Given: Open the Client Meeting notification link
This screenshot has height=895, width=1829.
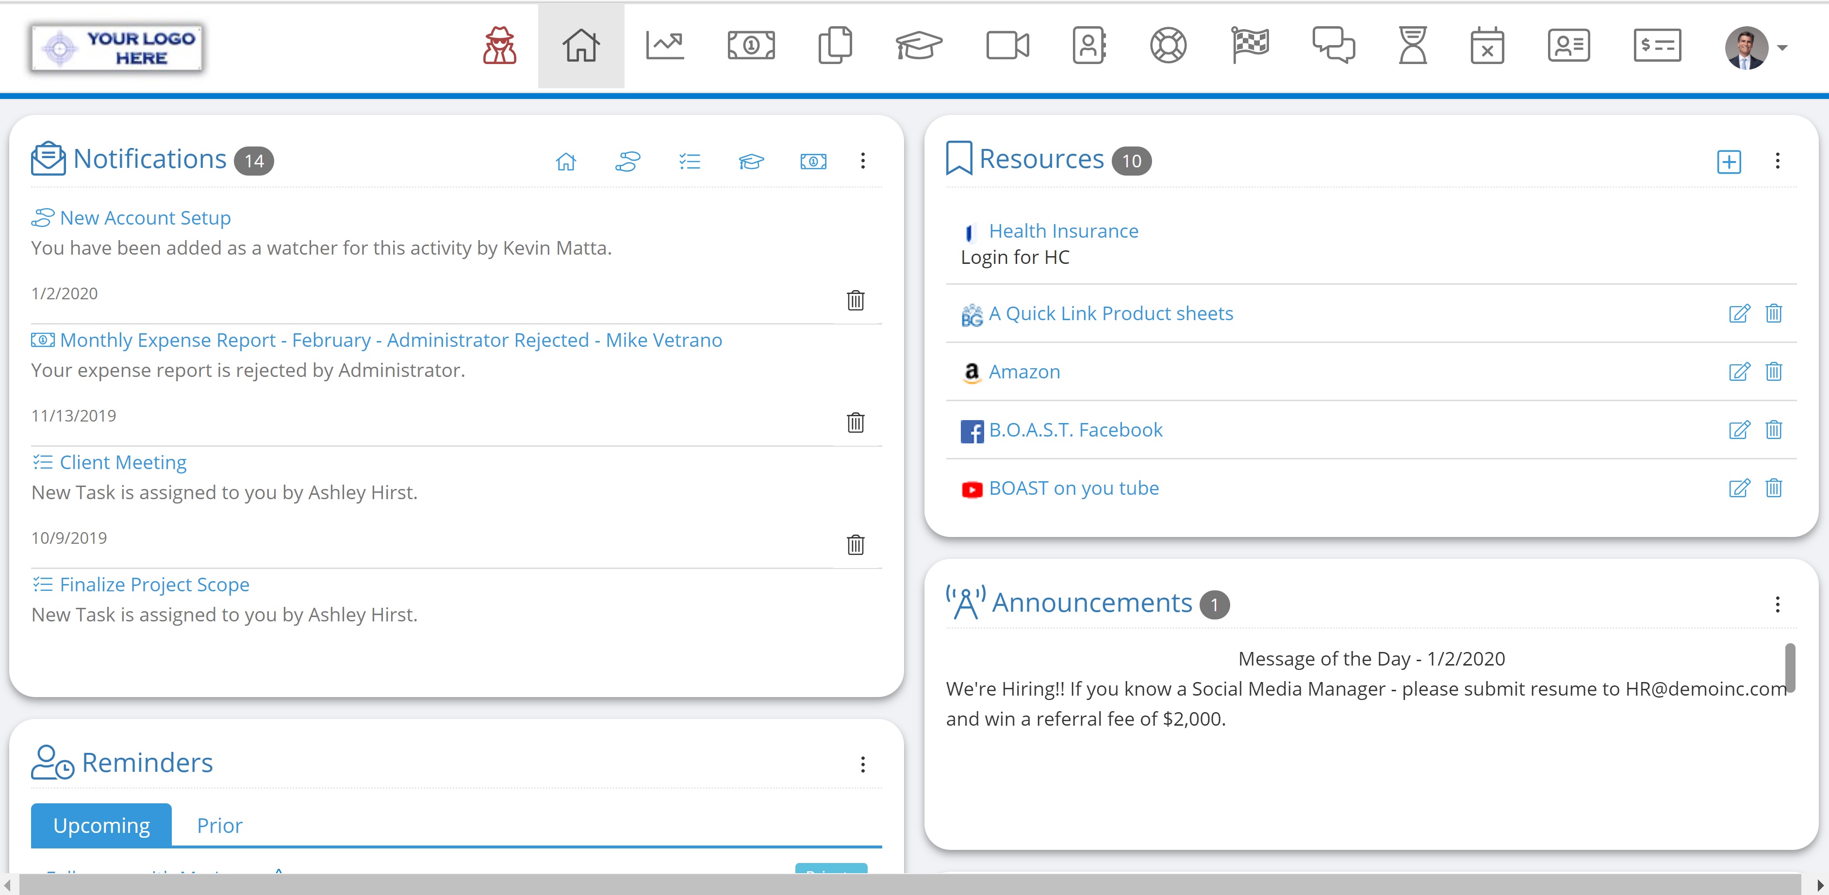Looking at the screenshot, I should (123, 463).
